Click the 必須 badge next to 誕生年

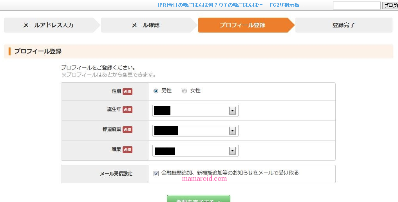(x=127, y=109)
